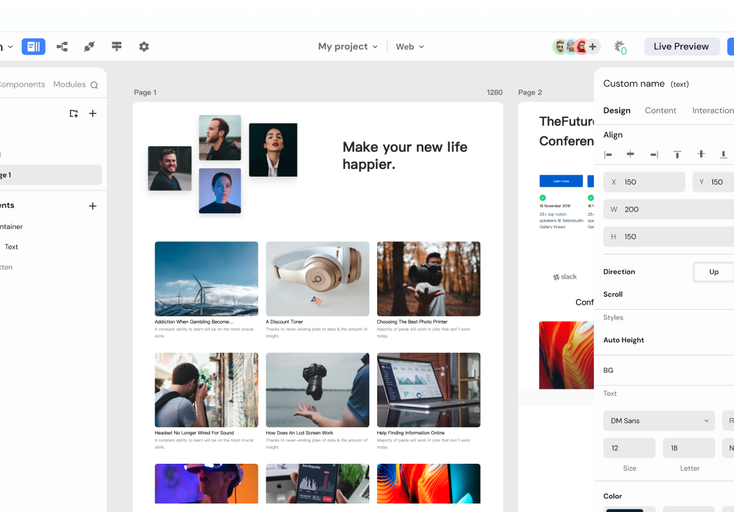Click the search icon beside Modules

[x=95, y=85]
